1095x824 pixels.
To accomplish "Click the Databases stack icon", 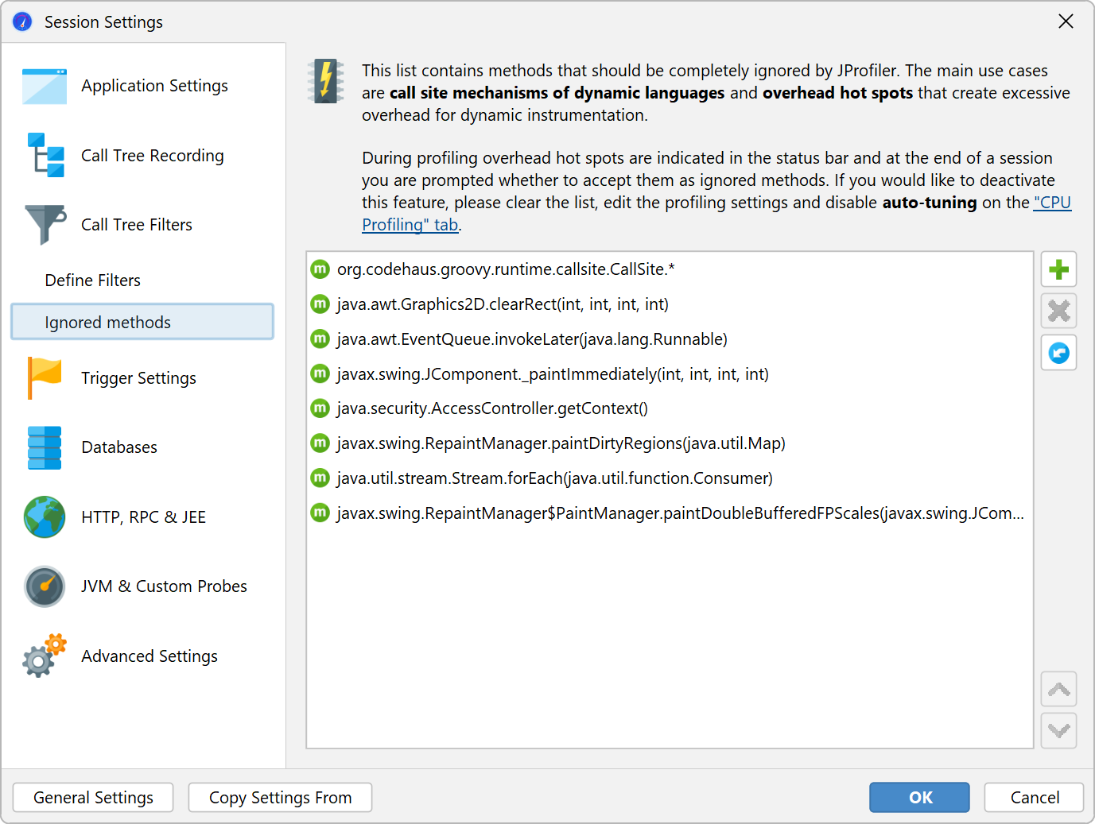I will (45, 447).
